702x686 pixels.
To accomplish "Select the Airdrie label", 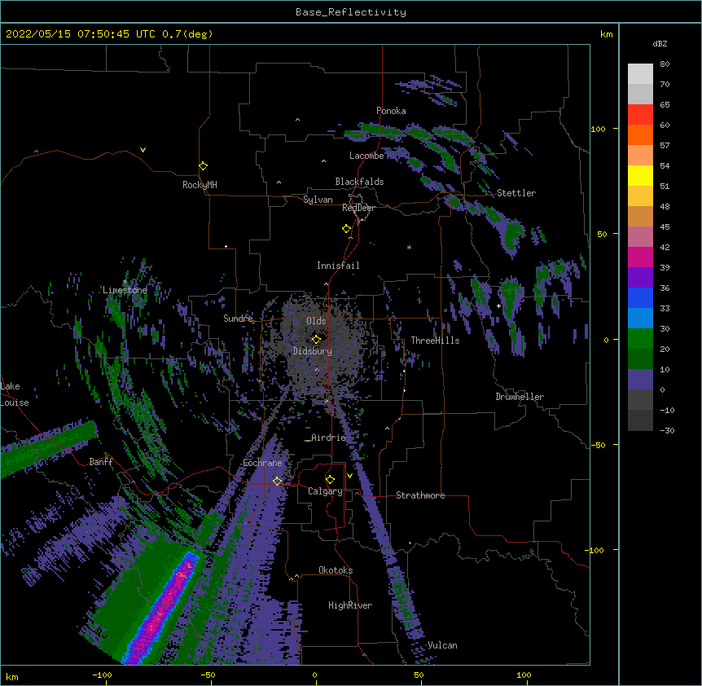I will pos(329,438).
